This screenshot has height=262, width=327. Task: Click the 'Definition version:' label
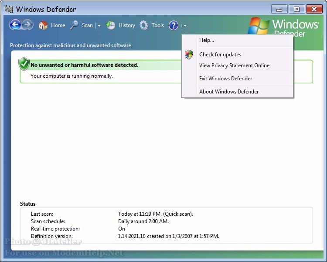[x=52, y=236]
